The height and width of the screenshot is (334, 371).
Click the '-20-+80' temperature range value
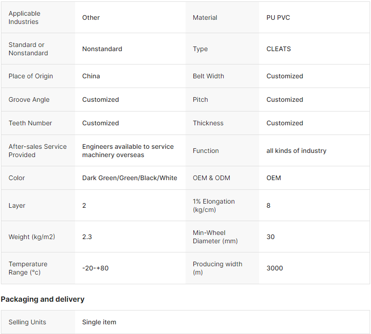95,268
